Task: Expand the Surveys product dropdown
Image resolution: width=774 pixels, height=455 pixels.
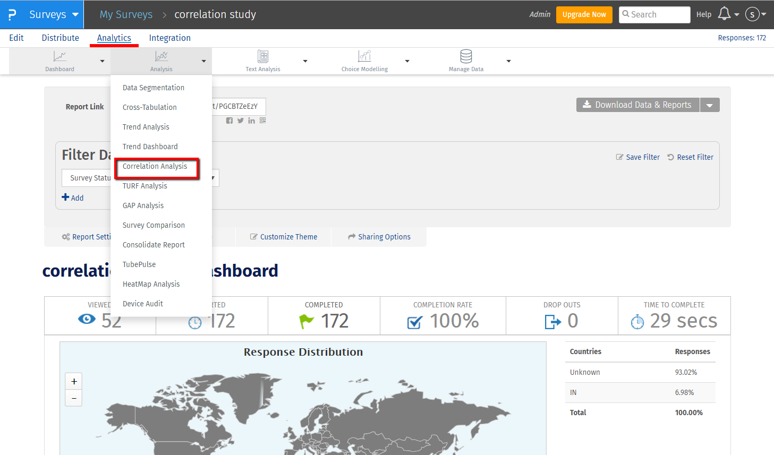Action: coord(75,14)
